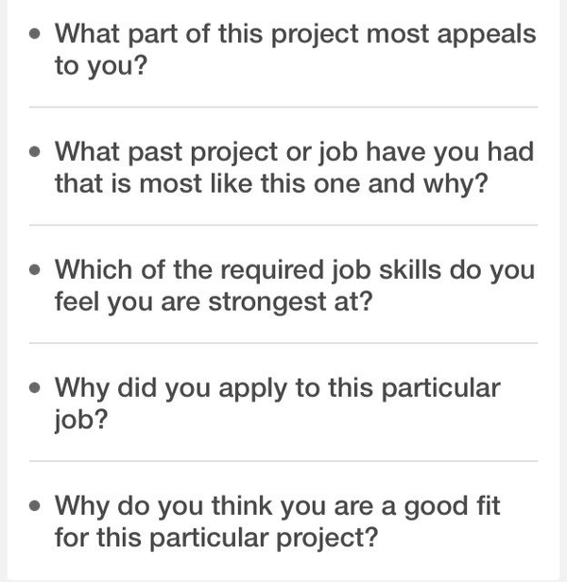Click the bullet before 'Which of the required'
The image size is (567, 582).
point(36,269)
